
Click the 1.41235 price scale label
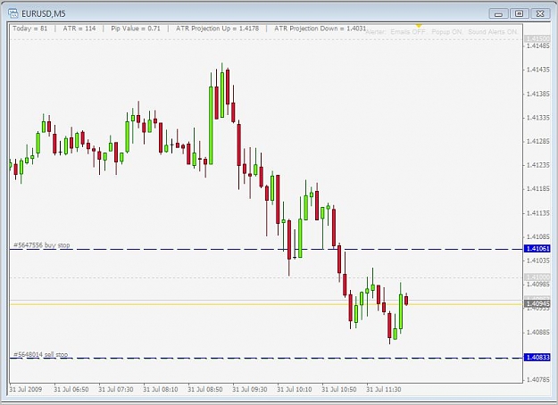click(537, 165)
